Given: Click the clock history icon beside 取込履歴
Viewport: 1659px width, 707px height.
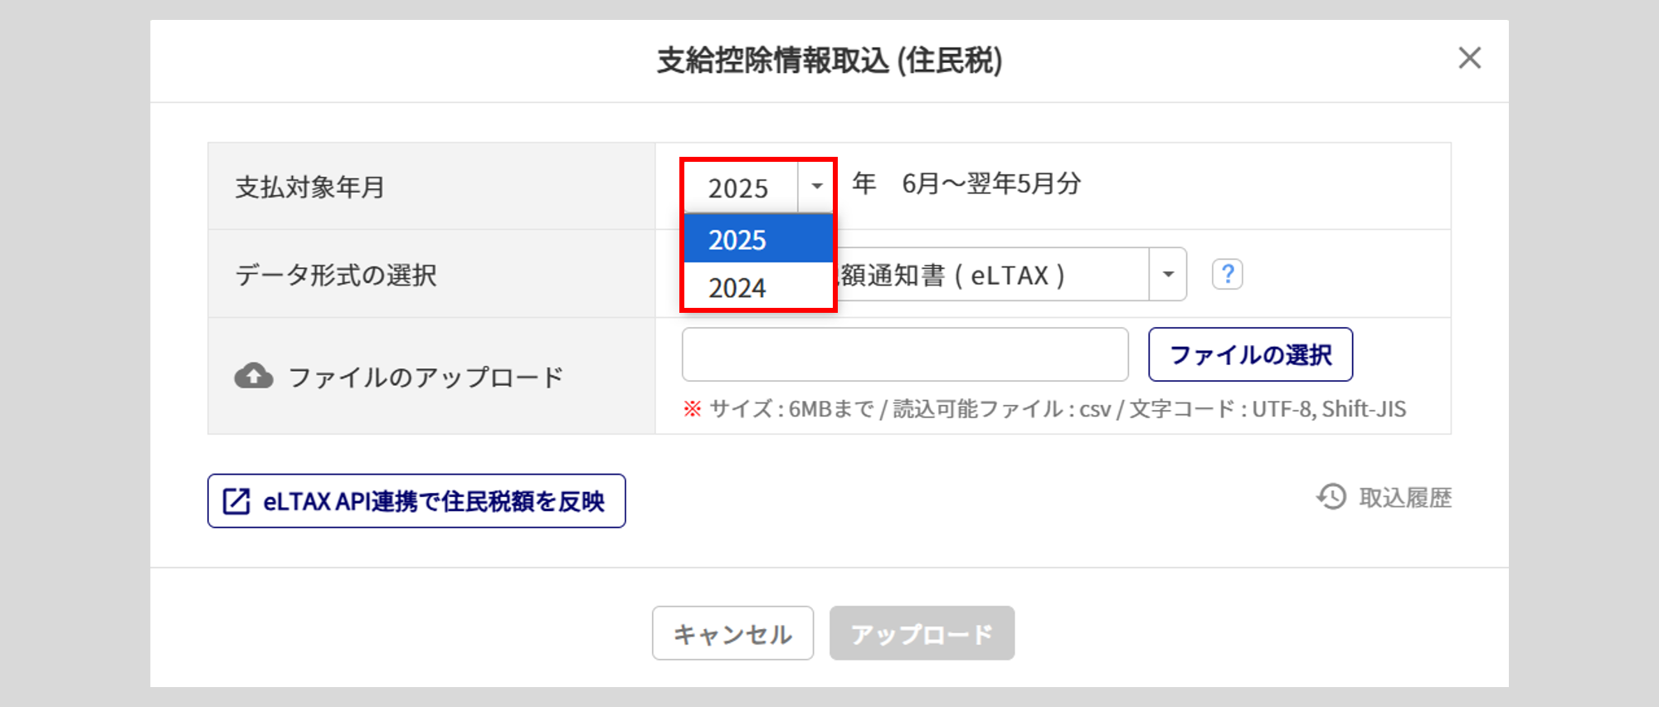Looking at the screenshot, I should coord(1331,497).
